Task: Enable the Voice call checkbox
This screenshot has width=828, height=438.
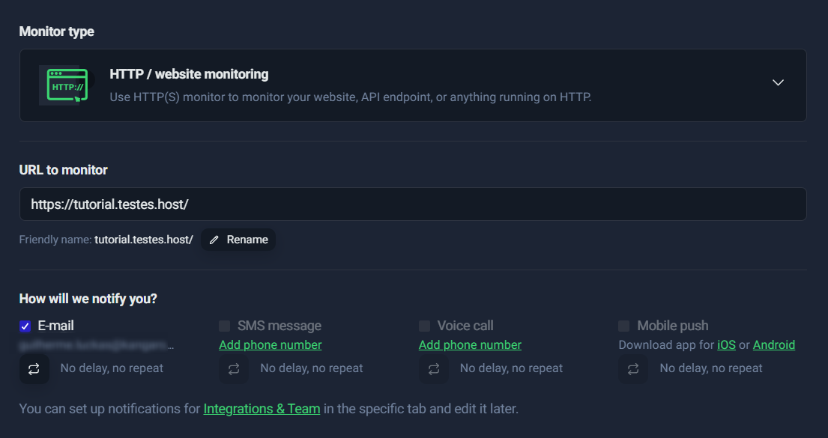Action: 424,326
